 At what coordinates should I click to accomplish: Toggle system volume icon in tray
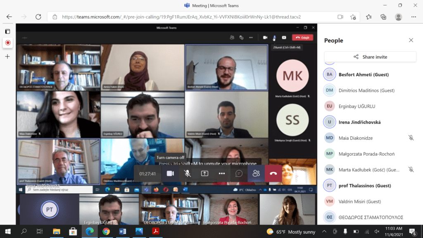tap(377, 231)
